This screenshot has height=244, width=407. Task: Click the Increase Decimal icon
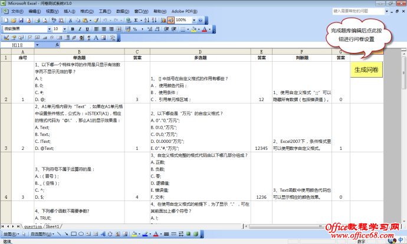coord(150,29)
